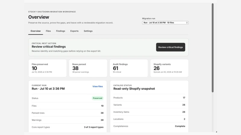Click '3 of 3 report types' value
Image resolution: width=241 pixels, height=135 pixels.
coord(94,127)
